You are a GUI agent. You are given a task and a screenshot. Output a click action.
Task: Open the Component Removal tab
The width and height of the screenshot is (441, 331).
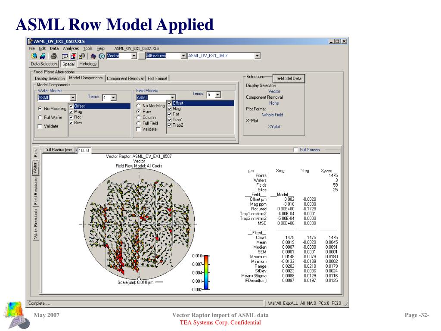[125, 78]
